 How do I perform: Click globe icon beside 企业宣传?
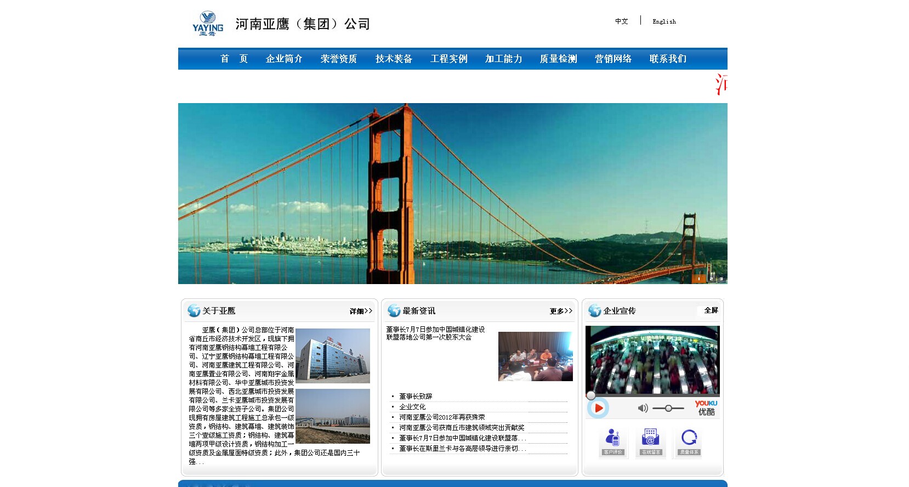point(594,311)
